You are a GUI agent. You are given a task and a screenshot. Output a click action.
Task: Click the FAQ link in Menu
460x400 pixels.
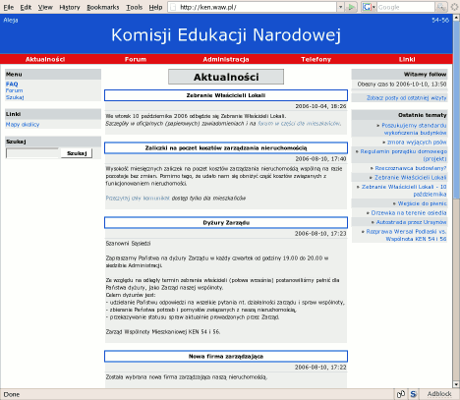(x=12, y=84)
